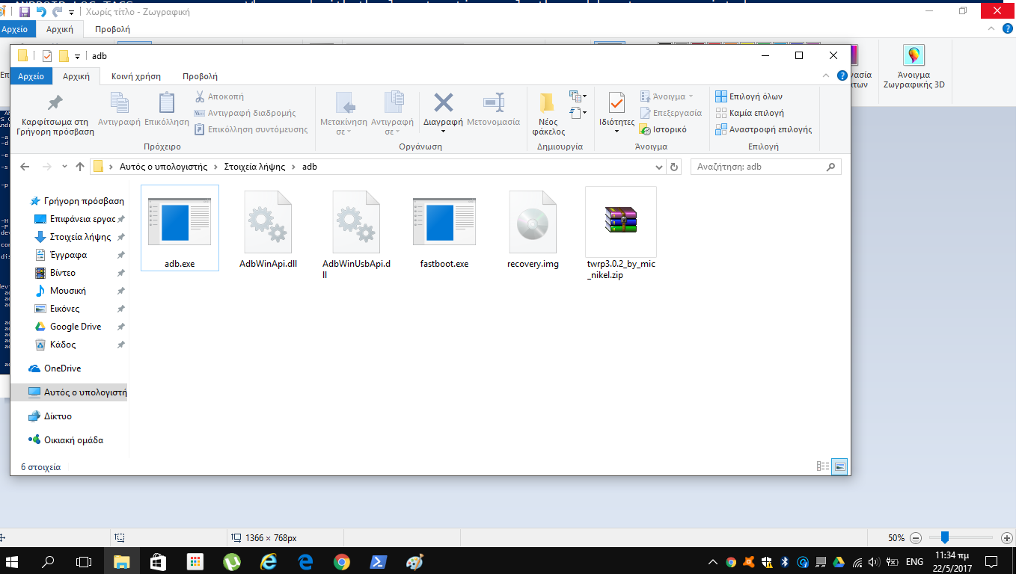This screenshot has height=574, width=1022.
Task: Select the twrp3.0.2_by_mic_nikel.zip archive
Action: 620,232
